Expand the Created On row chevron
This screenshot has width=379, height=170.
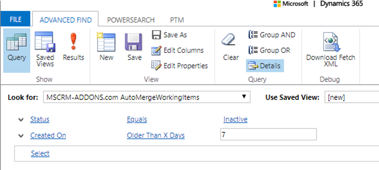point(21,136)
